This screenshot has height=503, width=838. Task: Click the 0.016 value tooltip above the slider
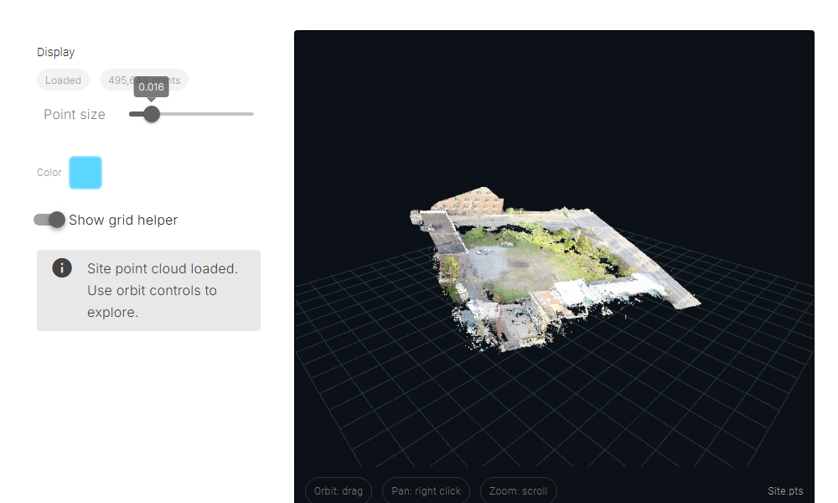pyautogui.click(x=150, y=86)
